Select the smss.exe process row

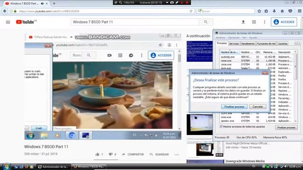(x=257, y=117)
